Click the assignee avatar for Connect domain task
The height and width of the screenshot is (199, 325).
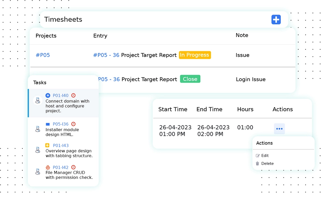tap(38, 101)
